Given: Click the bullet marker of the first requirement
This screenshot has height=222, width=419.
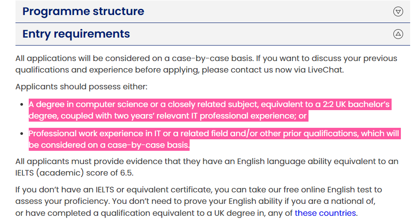Looking at the screenshot, I should (22, 104).
